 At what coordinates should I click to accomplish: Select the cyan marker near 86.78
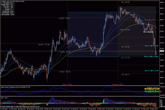pyautogui.click(x=152, y=71)
